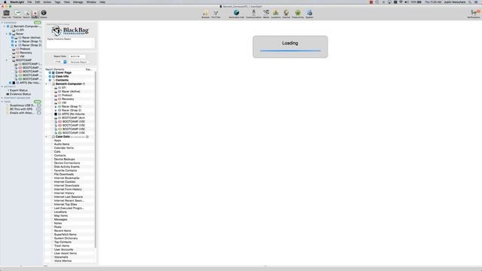Toggle Racer volume checkbox in Evidence tree
The width and height of the screenshot is (482, 271).
[10, 34]
